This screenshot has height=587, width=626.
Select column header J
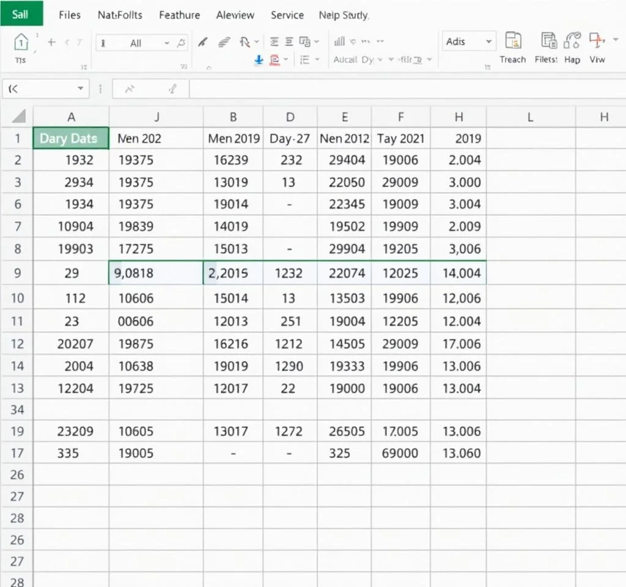tap(156, 117)
